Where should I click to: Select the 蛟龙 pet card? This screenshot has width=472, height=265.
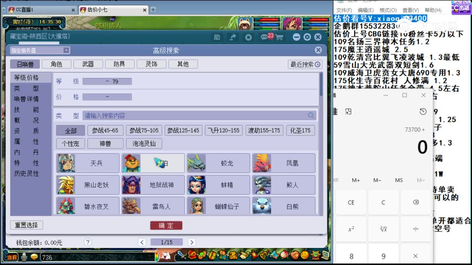tap(219, 163)
